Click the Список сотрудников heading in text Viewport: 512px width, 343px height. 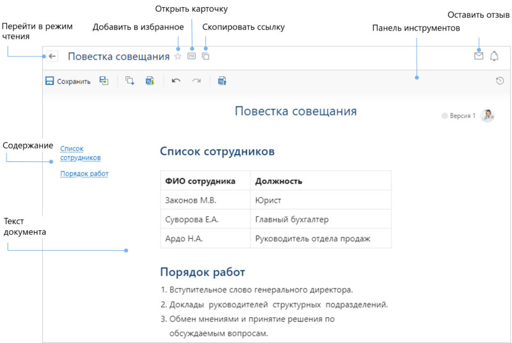pos(217,151)
